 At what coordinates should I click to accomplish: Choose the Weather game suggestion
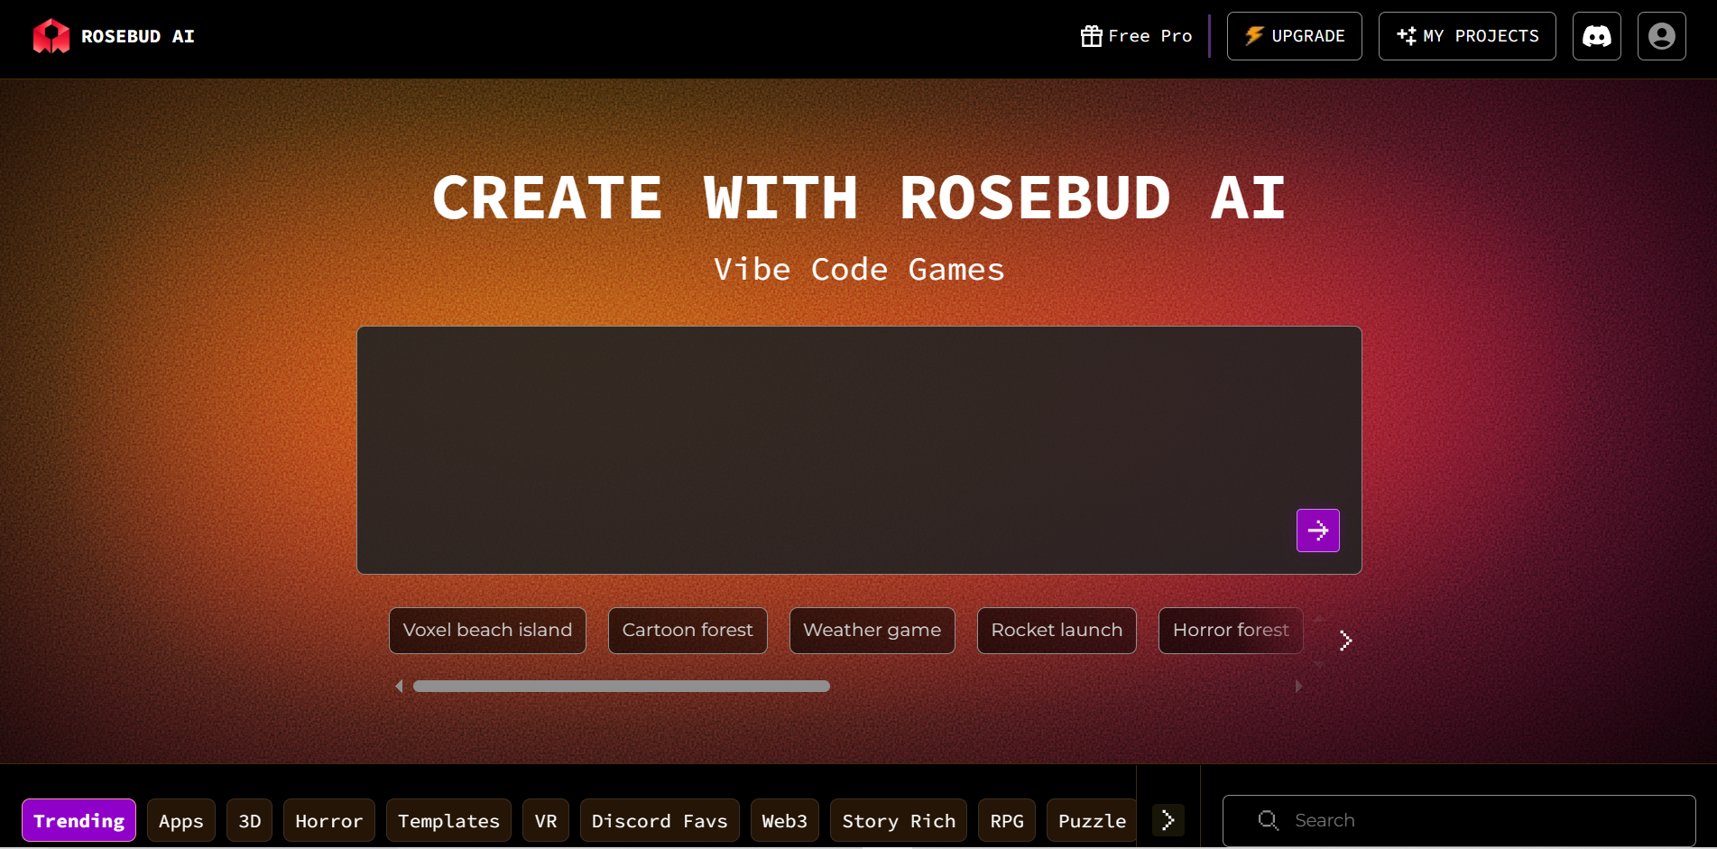pyautogui.click(x=872, y=631)
